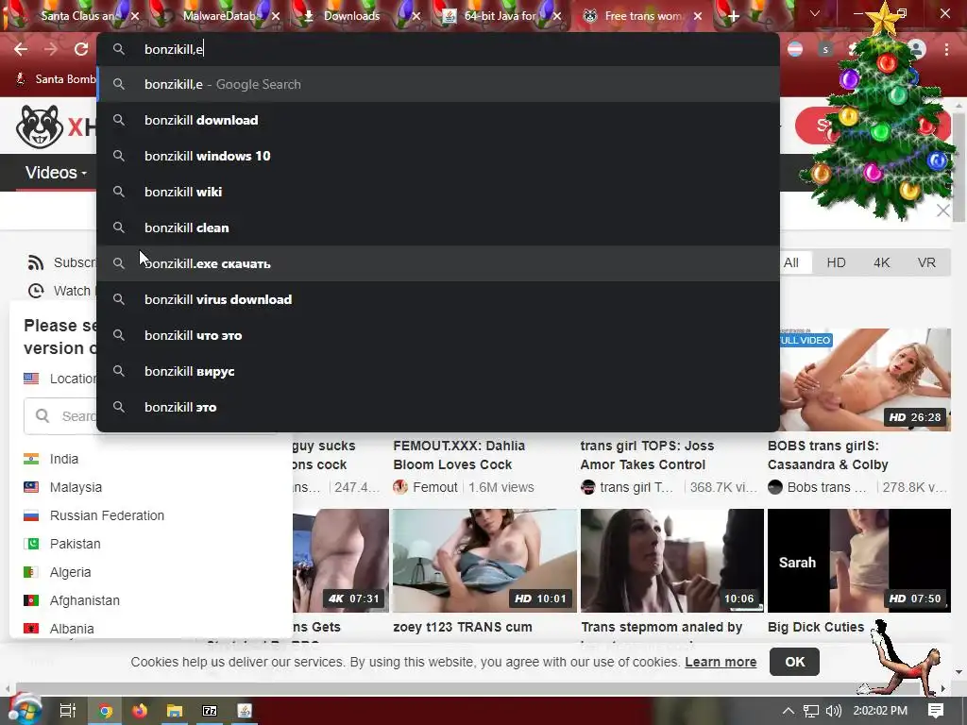Image resolution: width=967 pixels, height=725 pixels.
Task: Close the banner with the X icon
Action: pyautogui.click(x=943, y=211)
